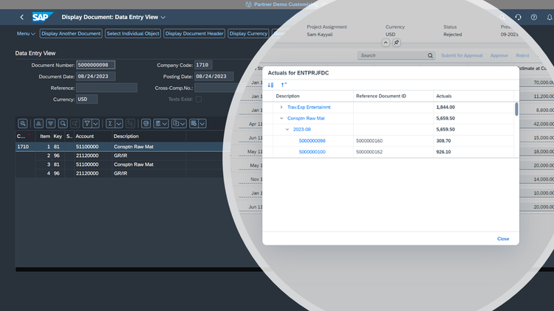Click the Approve button

(499, 55)
